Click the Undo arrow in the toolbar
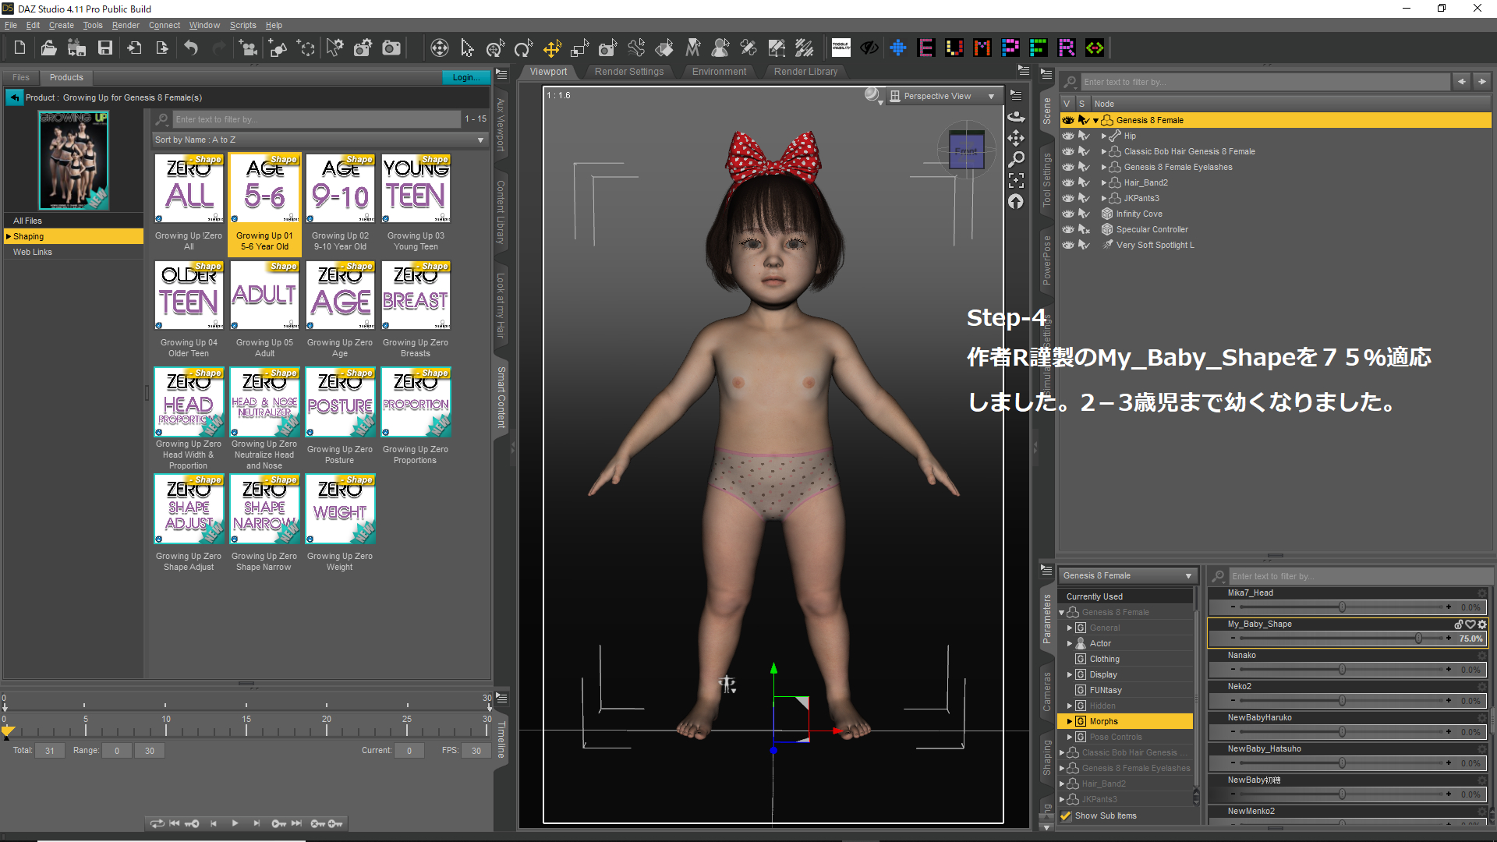The image size is (1497, 842). pyautogui.click(x=191, y=48)
